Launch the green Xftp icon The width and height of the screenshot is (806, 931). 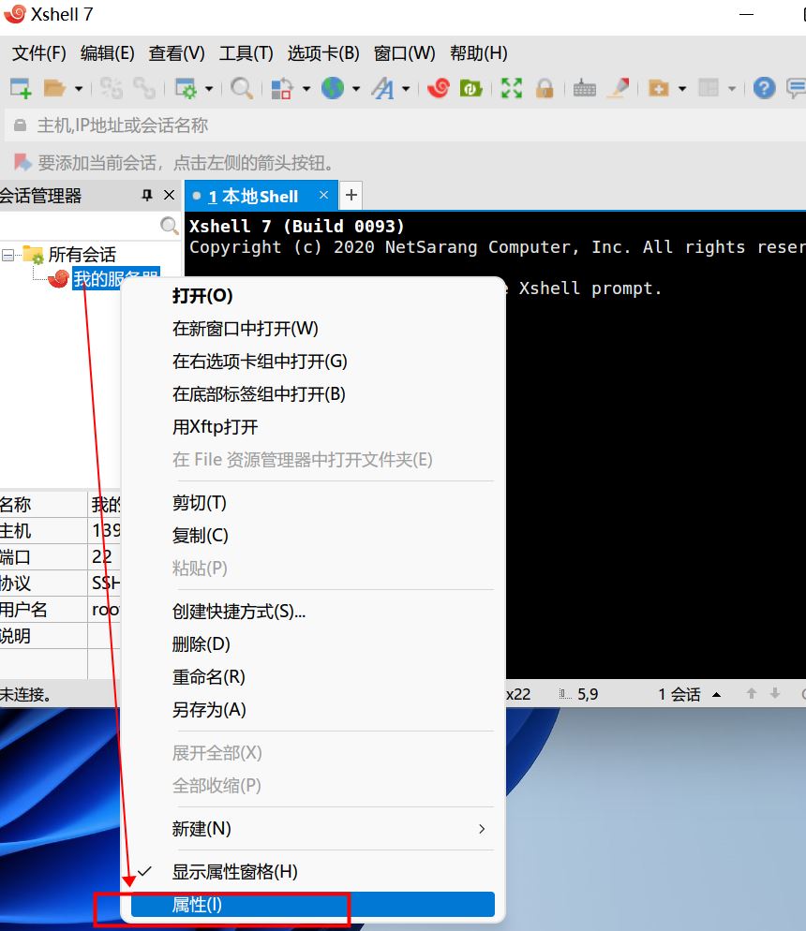[470, 88]
